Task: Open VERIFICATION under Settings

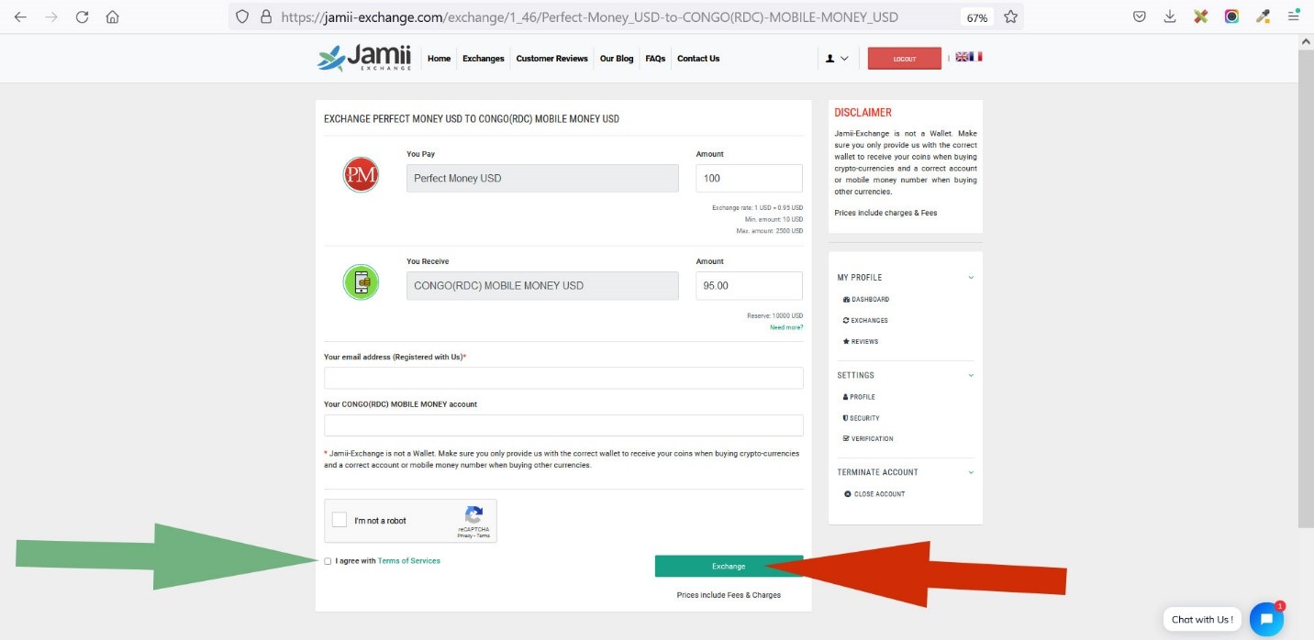Action: click(868, 438)
